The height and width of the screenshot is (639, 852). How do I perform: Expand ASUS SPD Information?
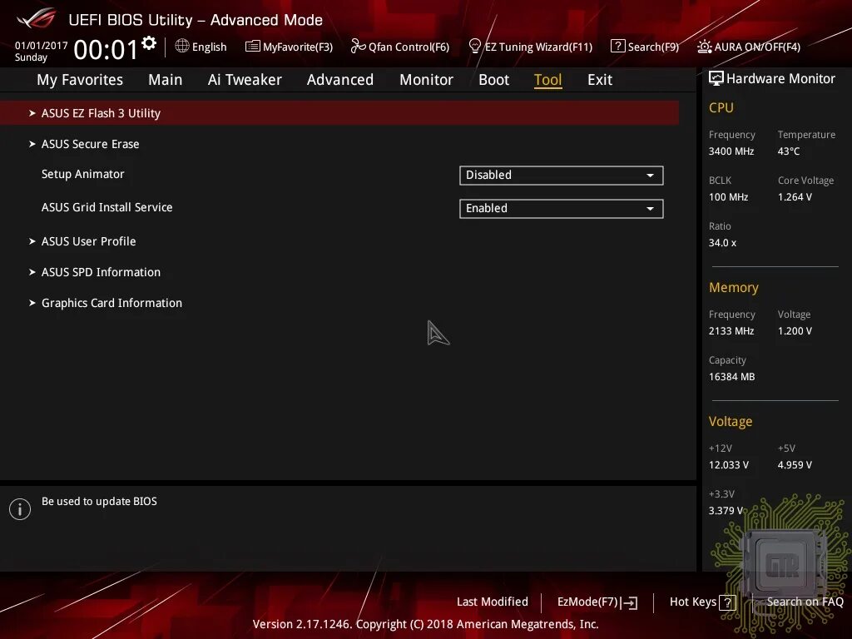(101, 272)
